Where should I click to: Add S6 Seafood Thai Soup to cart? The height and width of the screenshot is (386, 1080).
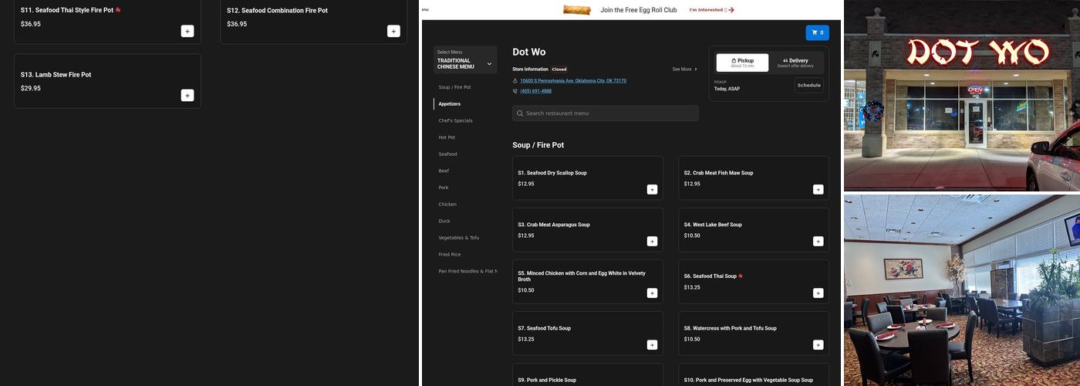818,293
